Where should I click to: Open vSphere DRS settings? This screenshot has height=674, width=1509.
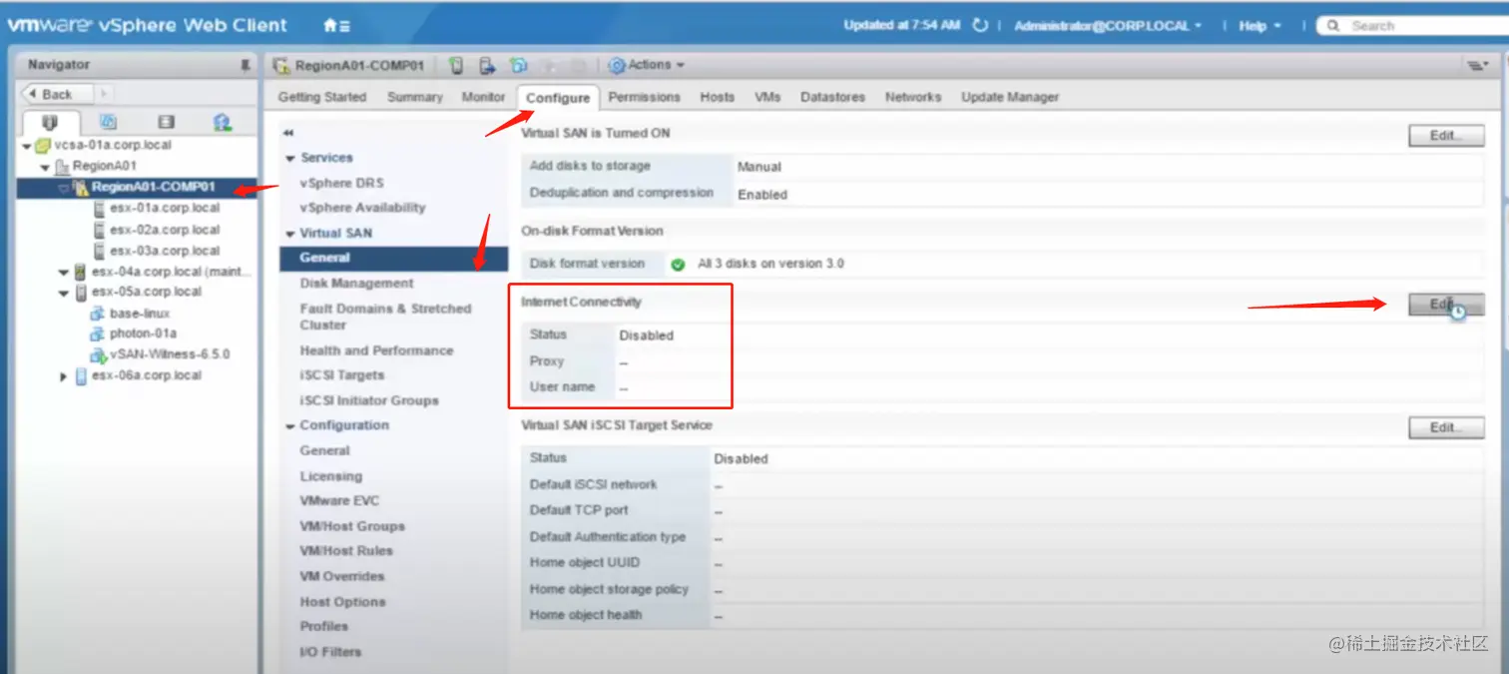point(341,184)
